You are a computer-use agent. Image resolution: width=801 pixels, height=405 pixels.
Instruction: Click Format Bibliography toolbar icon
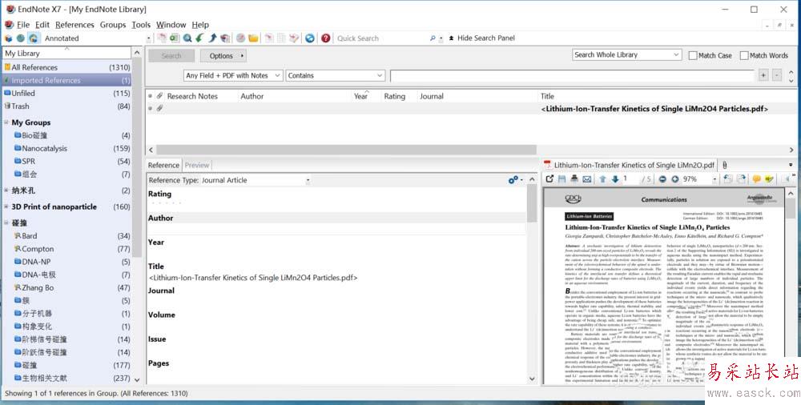pyautogui.click(x=281, y=38)
